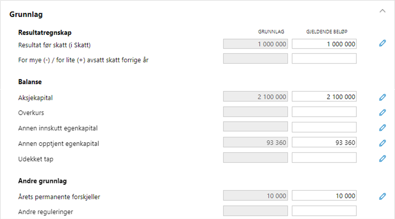Click pencil icon for Annen opptjent egenkapital
The width and height of the screenshot is (395, 219).
point(382,143)
